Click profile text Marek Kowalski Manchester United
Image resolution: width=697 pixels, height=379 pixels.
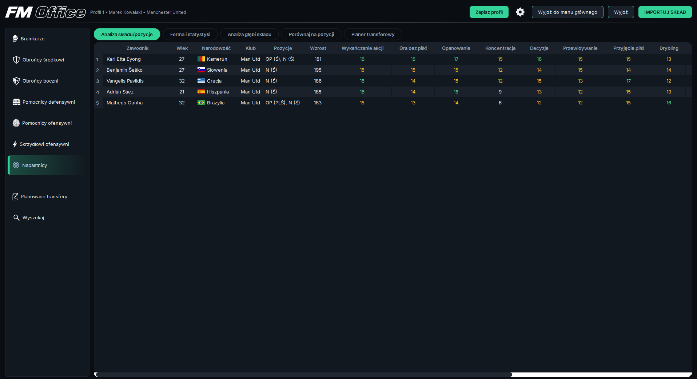[x=147, y=12]
